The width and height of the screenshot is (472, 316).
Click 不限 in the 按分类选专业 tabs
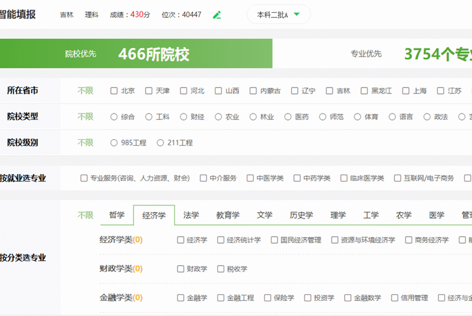[x=85, y=215]
